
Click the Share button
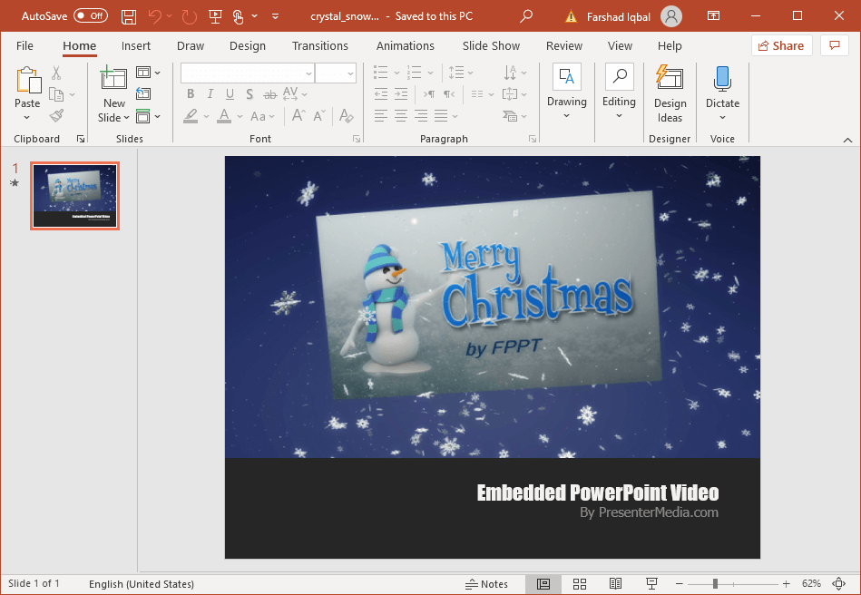(781, 46)
